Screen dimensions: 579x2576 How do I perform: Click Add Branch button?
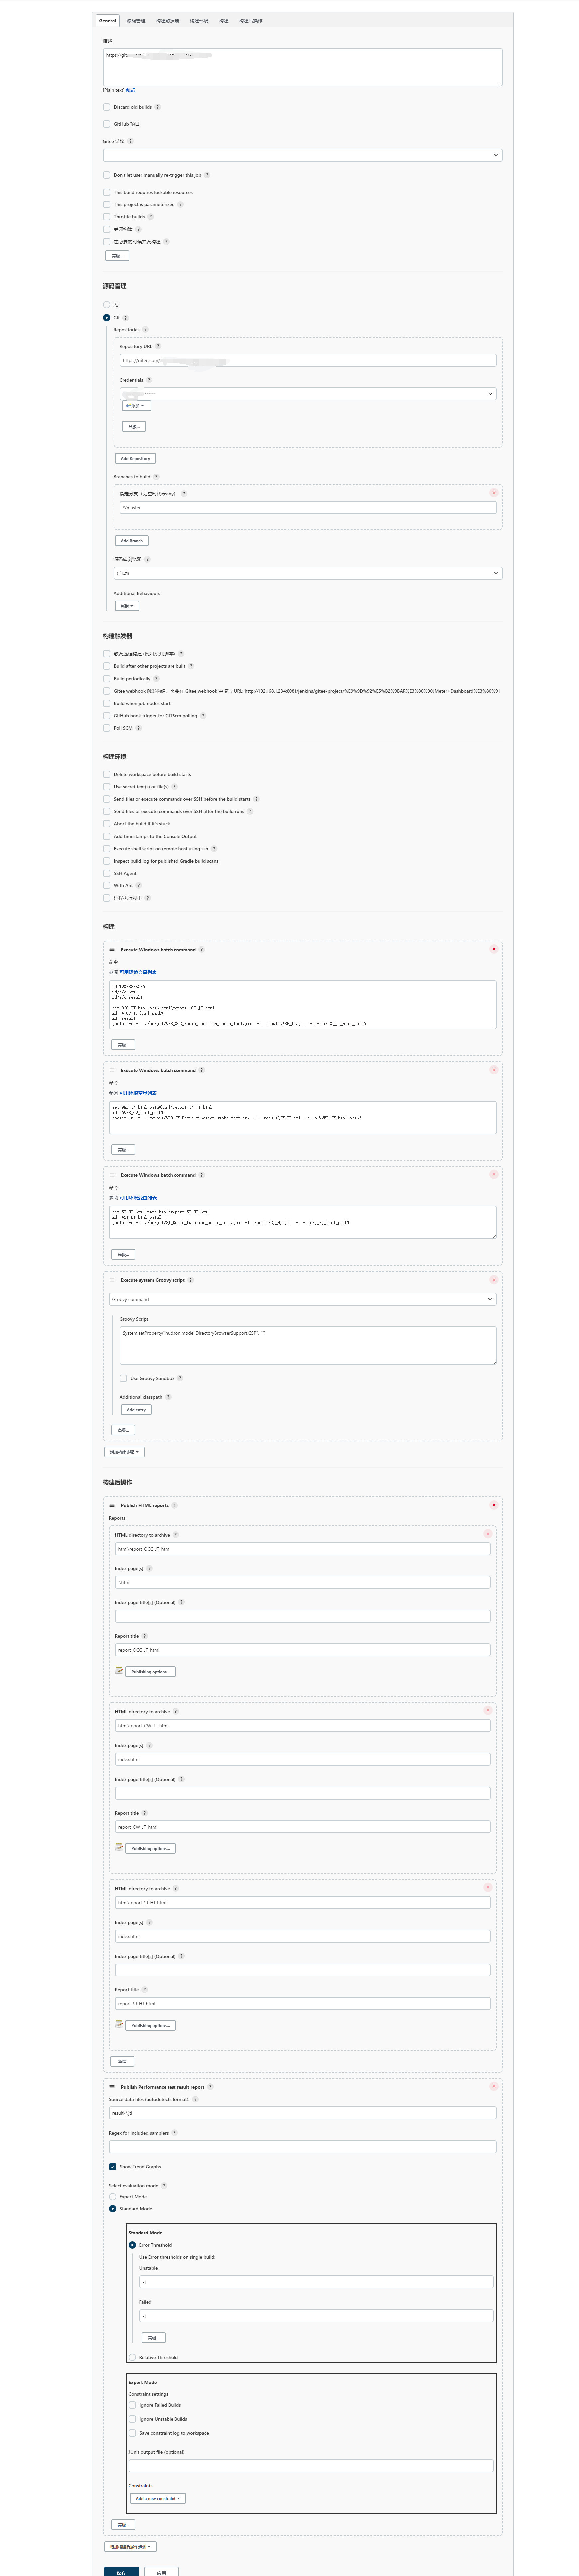click(132, 541)
